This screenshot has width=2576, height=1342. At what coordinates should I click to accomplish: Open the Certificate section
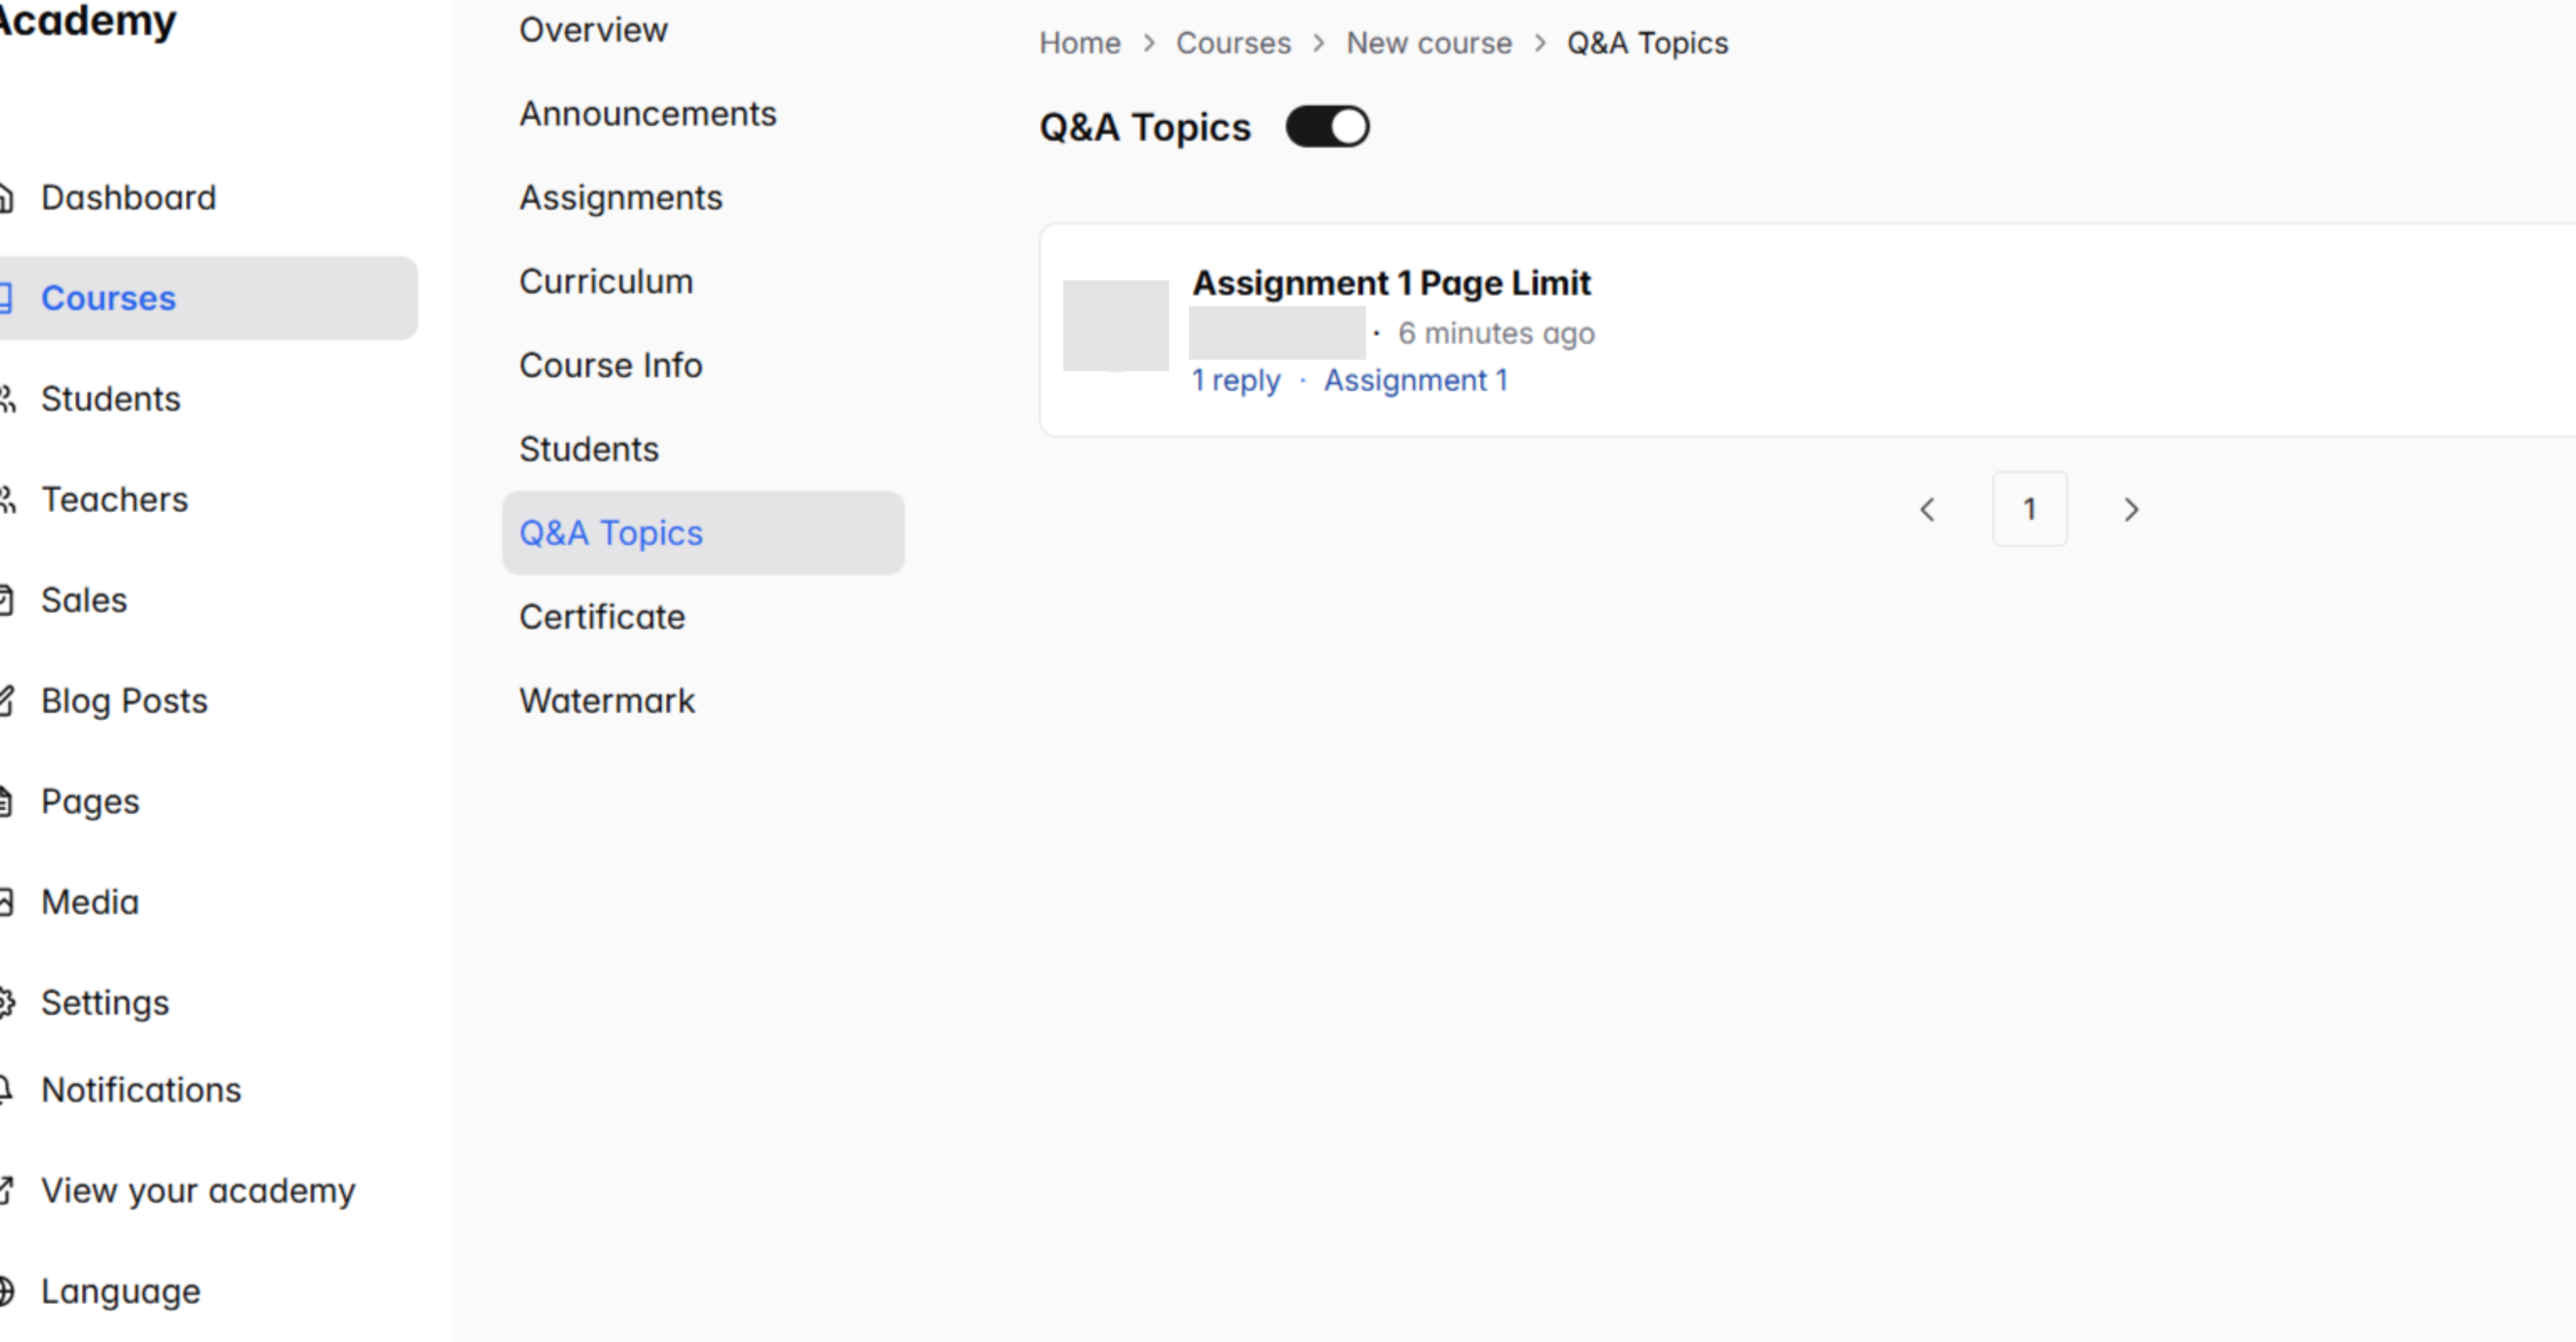[x=602, y=617]
